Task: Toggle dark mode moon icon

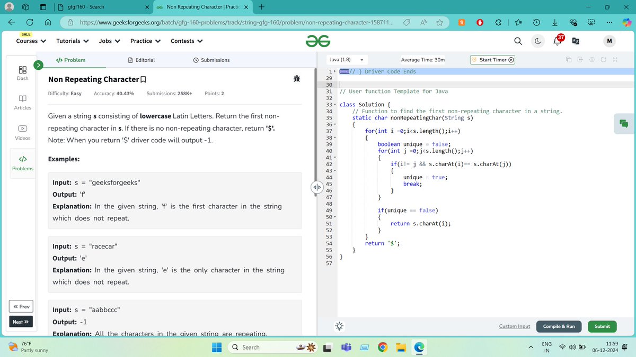Action: click(538, 41)
